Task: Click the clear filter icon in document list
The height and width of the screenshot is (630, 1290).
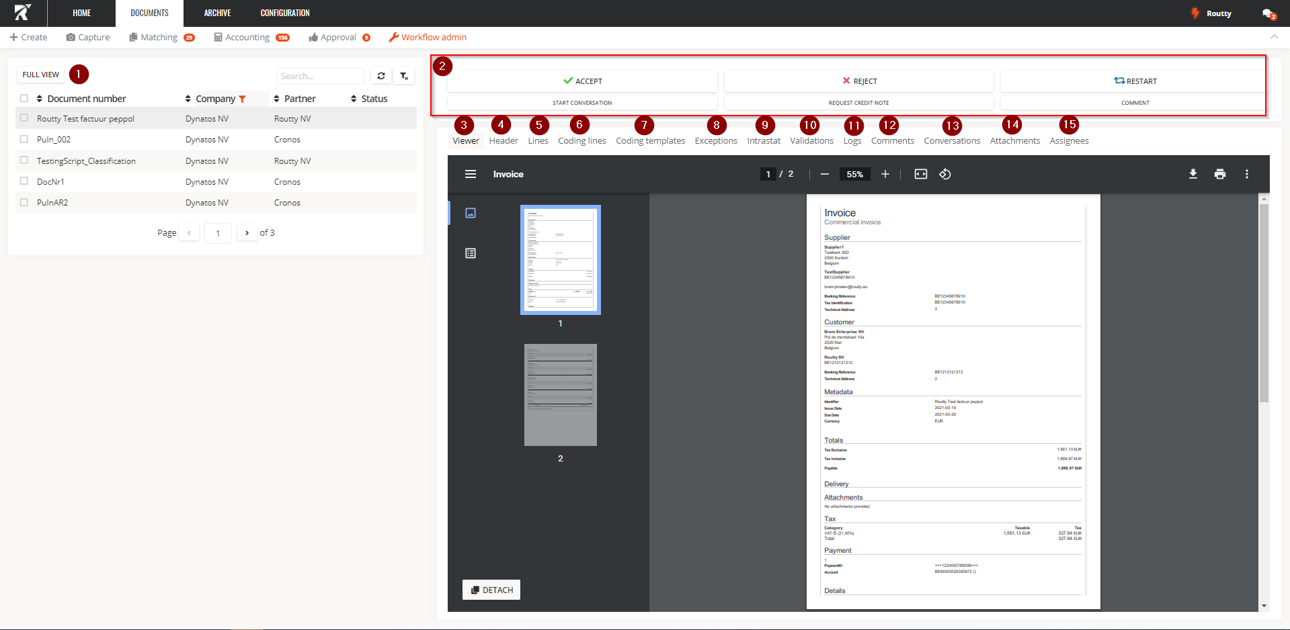Action: (x=404, y=76)
